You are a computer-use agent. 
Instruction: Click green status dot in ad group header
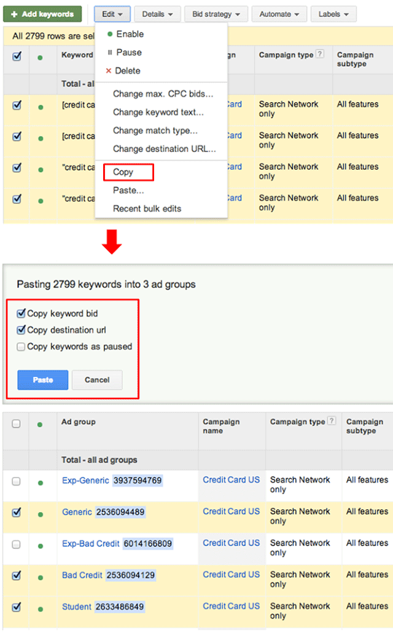tap(41, 424)
